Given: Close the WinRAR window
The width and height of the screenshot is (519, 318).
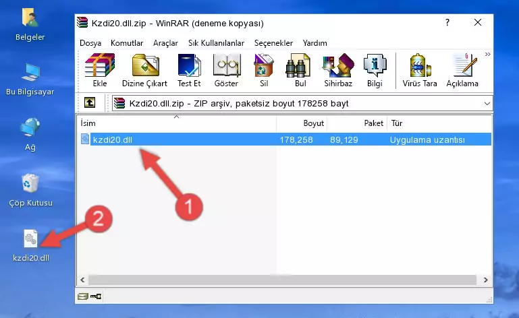Looking at the screenshot, I should 478,22.
